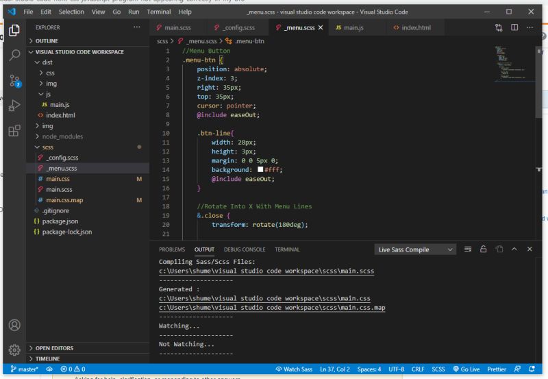Expand the OUTLINE section
Screen dimensions: 548x379
(88, 41)
